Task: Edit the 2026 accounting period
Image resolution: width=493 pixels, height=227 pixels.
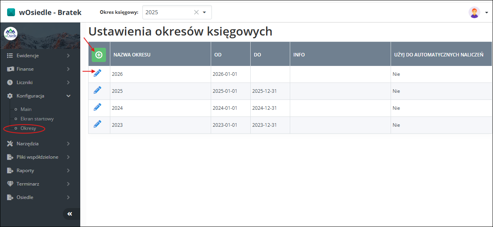Action: pos(97,73)
